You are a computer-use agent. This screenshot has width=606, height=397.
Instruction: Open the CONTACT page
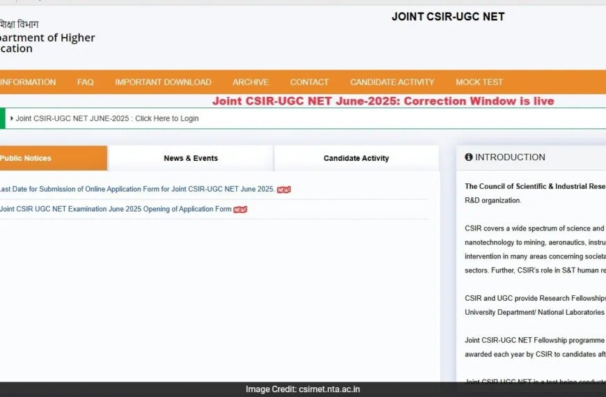(x=309, y=82)
